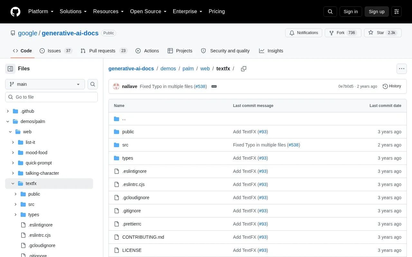412x257 pixels.
Task: Open the Pricing link
Action: (217, 12)
